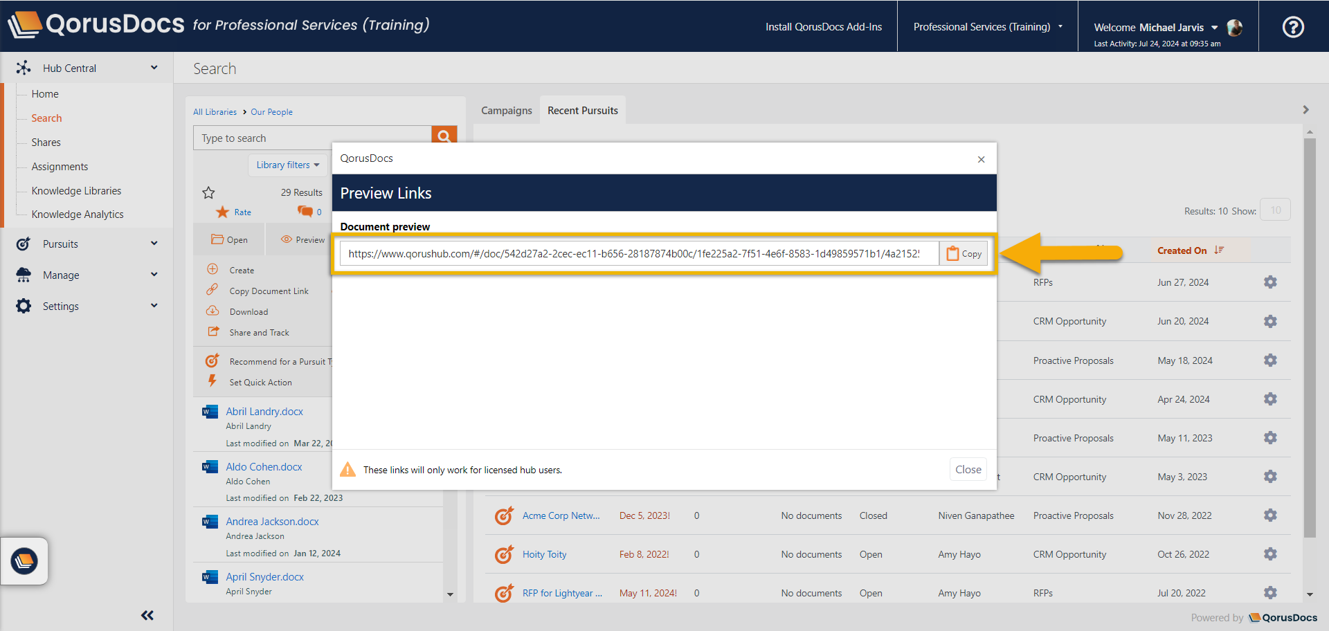Go to Home in sidebar
The image size is (1329, 631).
click(x=45, y=94)
